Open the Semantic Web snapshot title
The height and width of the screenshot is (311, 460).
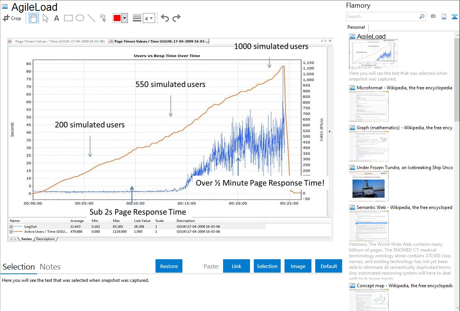[405, 207]
